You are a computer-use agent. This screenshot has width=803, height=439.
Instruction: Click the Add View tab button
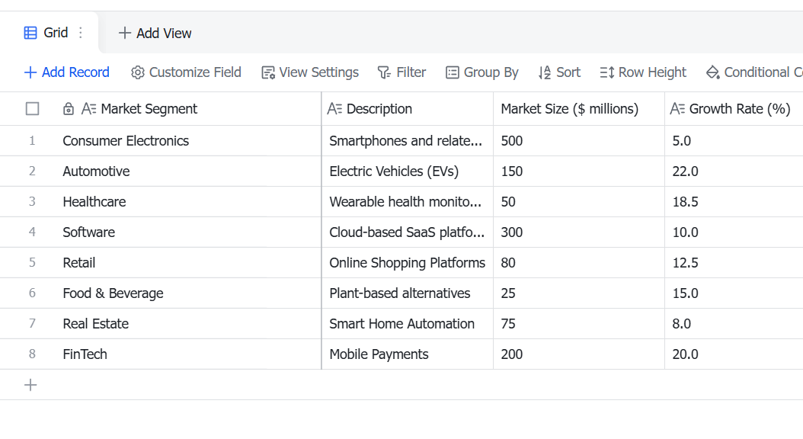(155, 33)
